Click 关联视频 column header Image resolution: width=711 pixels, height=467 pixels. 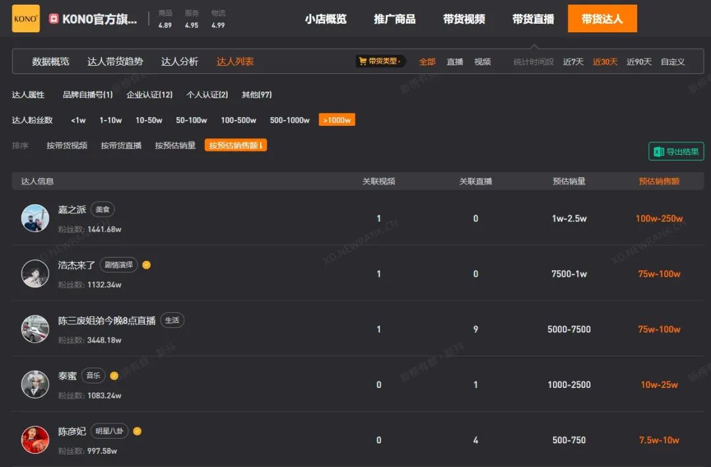(x=379, y=181)
